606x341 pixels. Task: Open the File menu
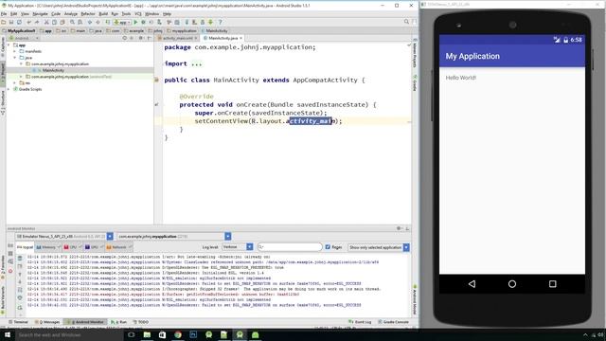tap(4, 14)
